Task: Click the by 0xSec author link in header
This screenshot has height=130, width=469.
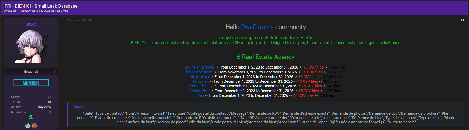Action: point(11,11)
